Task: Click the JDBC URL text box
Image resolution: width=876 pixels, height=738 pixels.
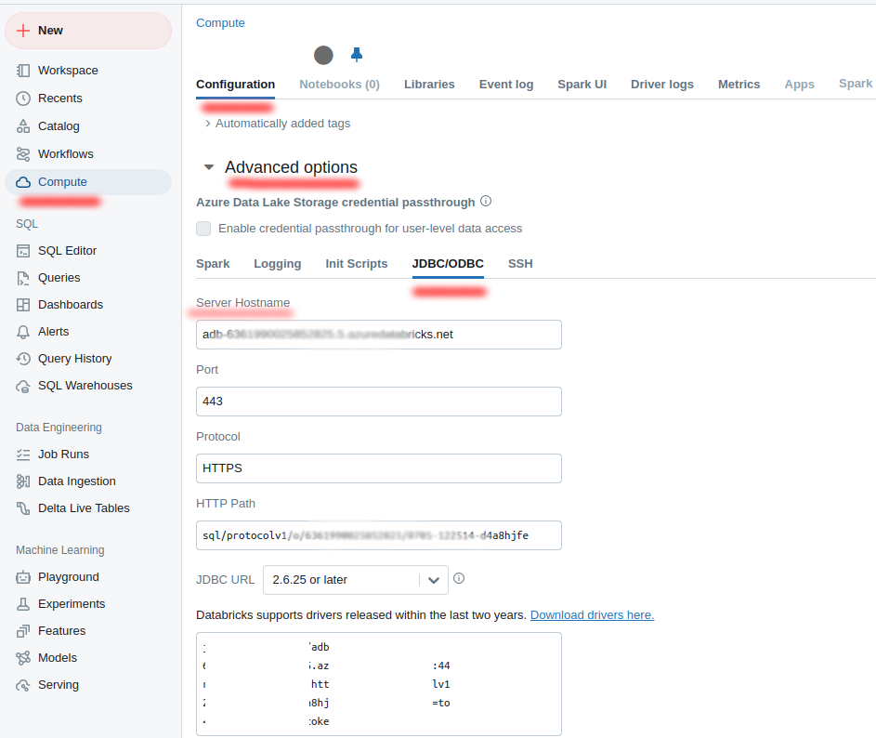Action: pyautogui.click(x=379, y=684)
